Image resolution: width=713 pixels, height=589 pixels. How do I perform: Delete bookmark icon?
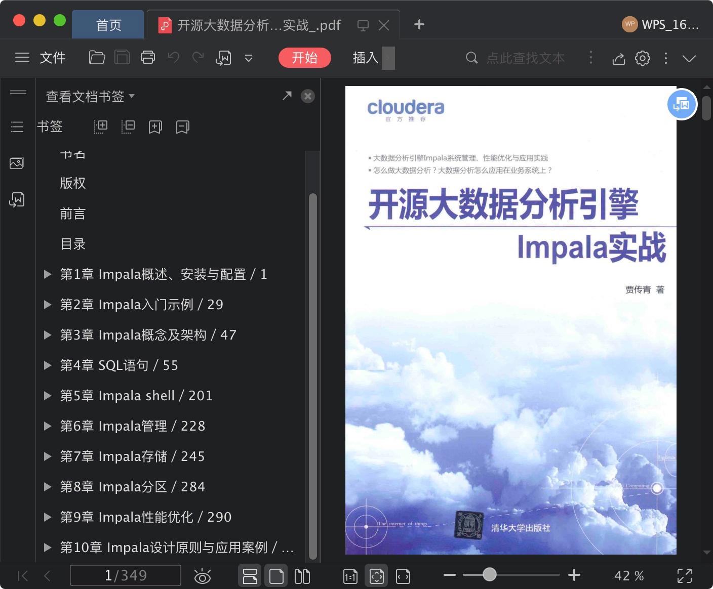[x=183, y=127]
